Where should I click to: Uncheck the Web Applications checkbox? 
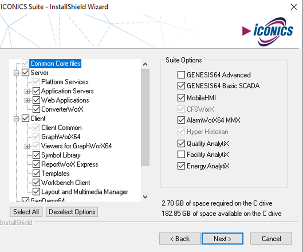pos(36,100)
